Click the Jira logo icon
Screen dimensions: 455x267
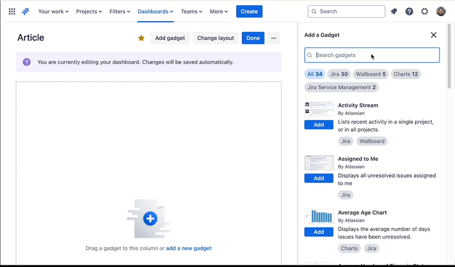[25, 11]
